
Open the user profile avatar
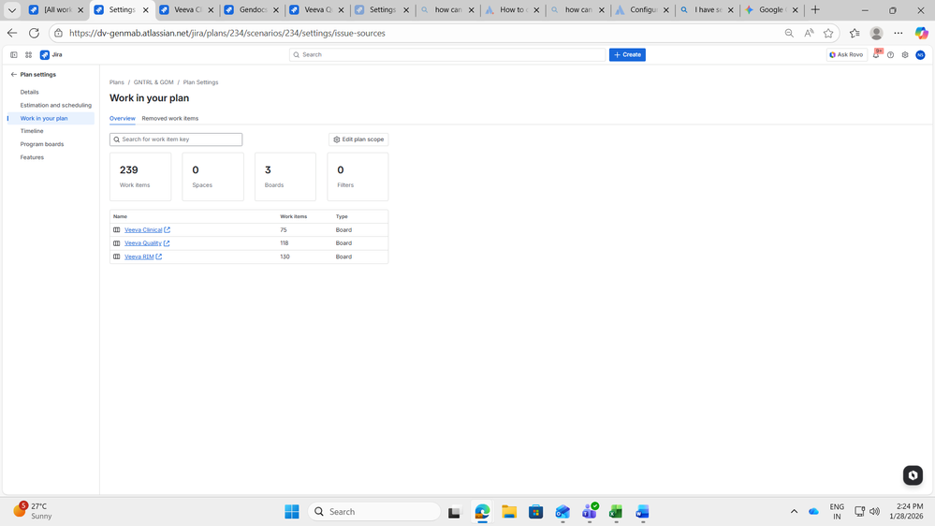coord(920,55)
